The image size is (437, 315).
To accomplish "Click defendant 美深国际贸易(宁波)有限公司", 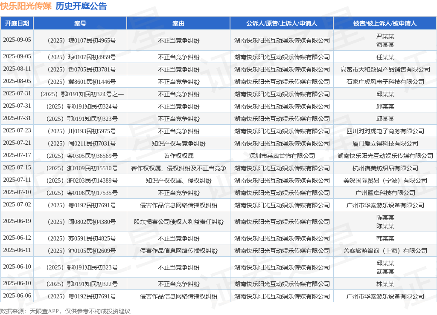I will [385, 181].
